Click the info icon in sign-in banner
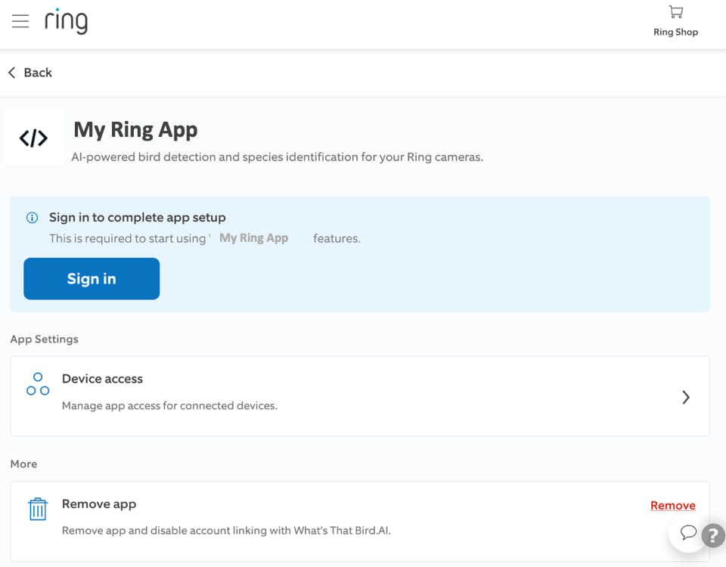The image size is (726, 567). (32, 218)
